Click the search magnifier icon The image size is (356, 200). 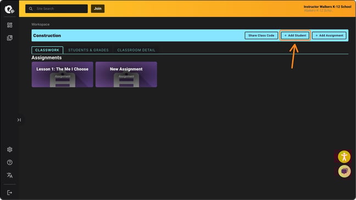pos(31,9)
